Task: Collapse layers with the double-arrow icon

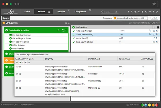Action: tap(63, 30)
